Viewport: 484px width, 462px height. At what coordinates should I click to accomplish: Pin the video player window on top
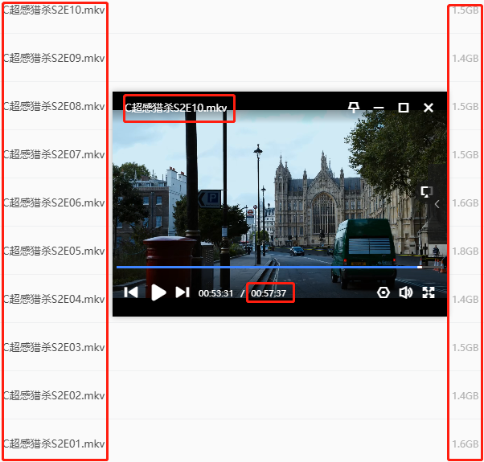point(354,108)
